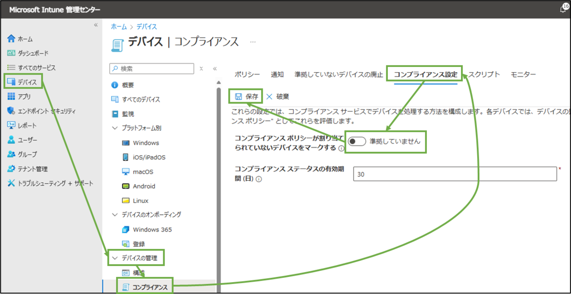Click the グループ people icon
571x294 pixels.
click(12, 154)
